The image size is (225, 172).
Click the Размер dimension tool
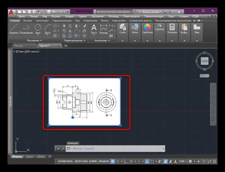point(103,29)
